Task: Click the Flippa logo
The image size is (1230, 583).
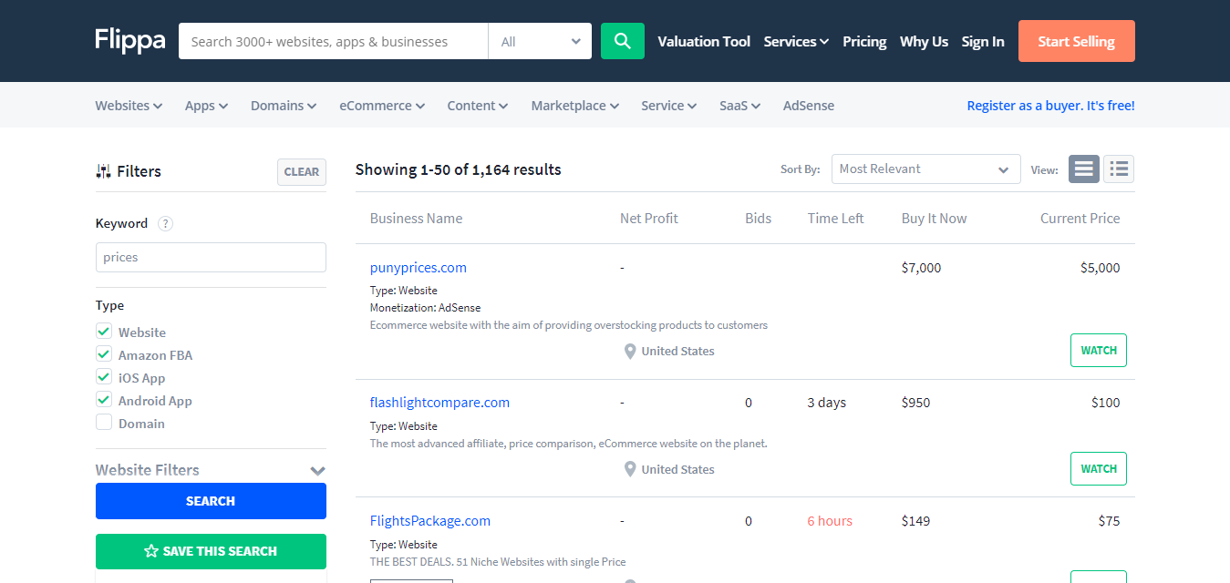Action: tap(130, 41)
